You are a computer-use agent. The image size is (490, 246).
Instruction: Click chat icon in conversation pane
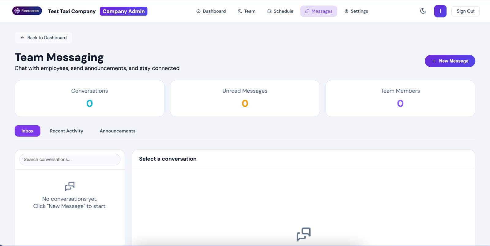coord(303,234)
